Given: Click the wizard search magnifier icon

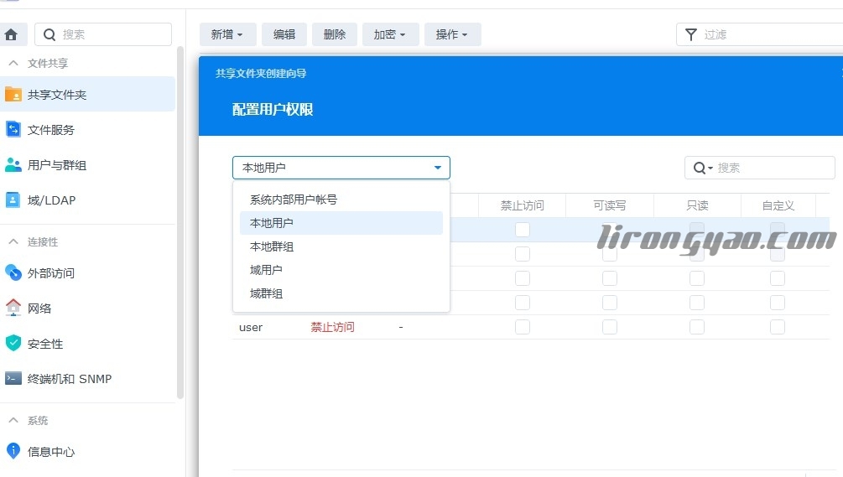Looking at the screenshot, I should [x=699, y=169].
